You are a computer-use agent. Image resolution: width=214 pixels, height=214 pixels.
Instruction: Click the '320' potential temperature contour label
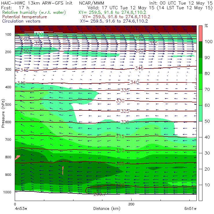125,122
